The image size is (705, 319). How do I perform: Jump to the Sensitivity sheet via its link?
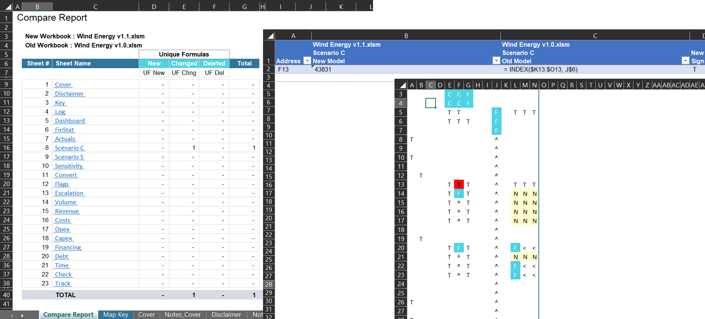point(69,166)
